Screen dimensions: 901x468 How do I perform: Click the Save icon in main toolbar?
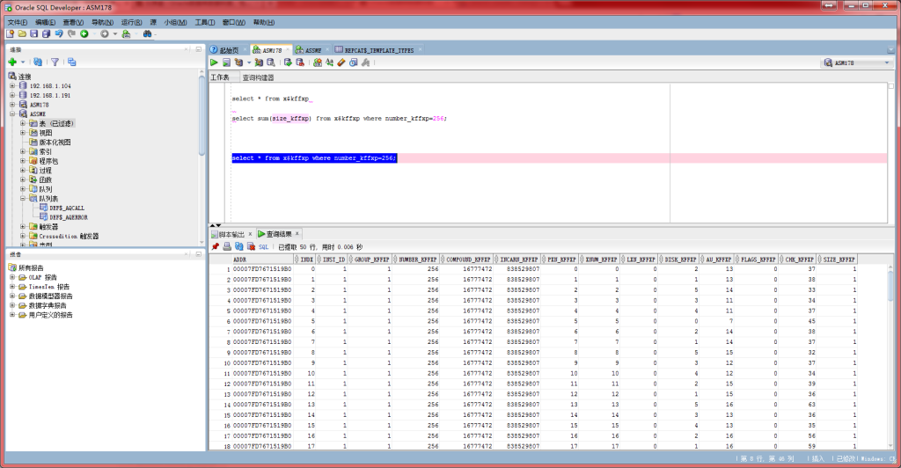point(34,34)
